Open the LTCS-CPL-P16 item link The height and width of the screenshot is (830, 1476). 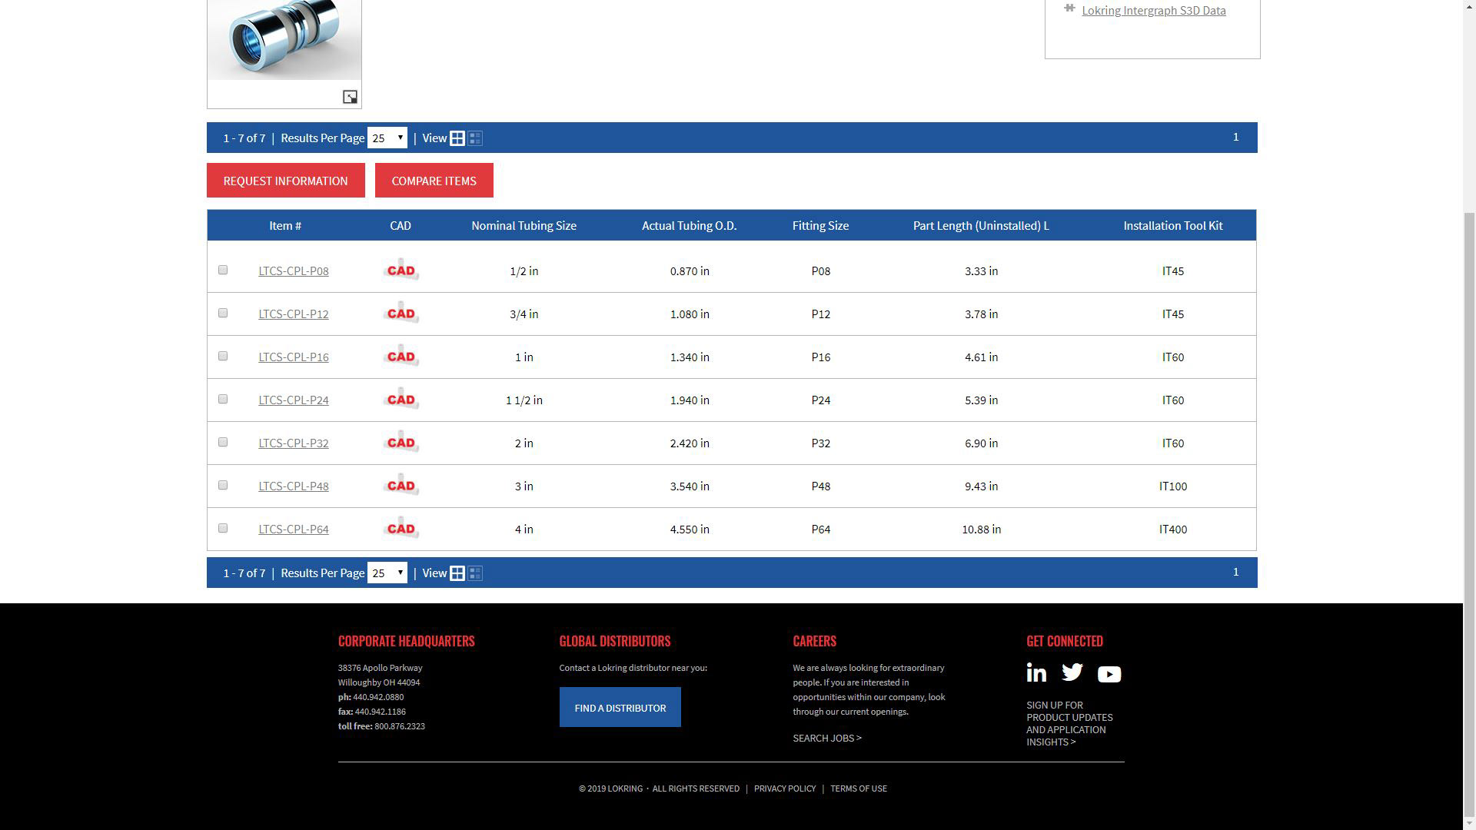click(x=294, y=357)
